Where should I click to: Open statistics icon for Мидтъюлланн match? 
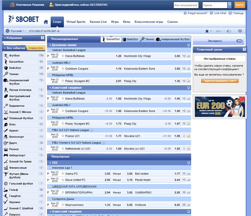(x=189, y=205)
